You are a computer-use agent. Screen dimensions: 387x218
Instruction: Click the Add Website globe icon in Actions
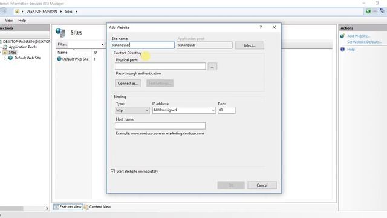tap(342, 36)
